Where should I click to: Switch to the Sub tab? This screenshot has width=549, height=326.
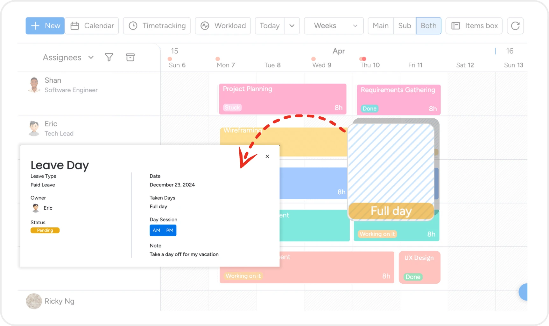coord(404,26)
